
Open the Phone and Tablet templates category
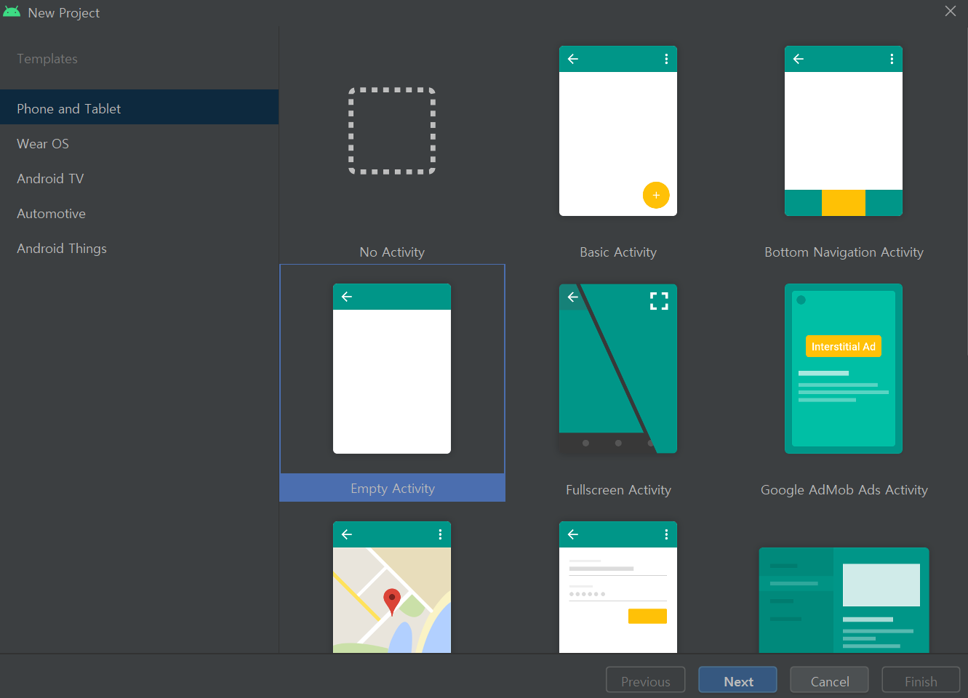tap(139, 108)
